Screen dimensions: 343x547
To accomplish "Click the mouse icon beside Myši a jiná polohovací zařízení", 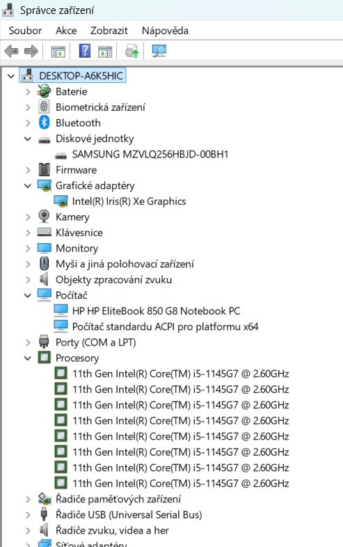I will [44, 263].
